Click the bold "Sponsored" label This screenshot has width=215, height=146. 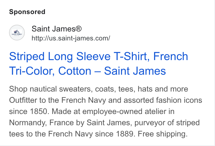click(x=27, y=12)
